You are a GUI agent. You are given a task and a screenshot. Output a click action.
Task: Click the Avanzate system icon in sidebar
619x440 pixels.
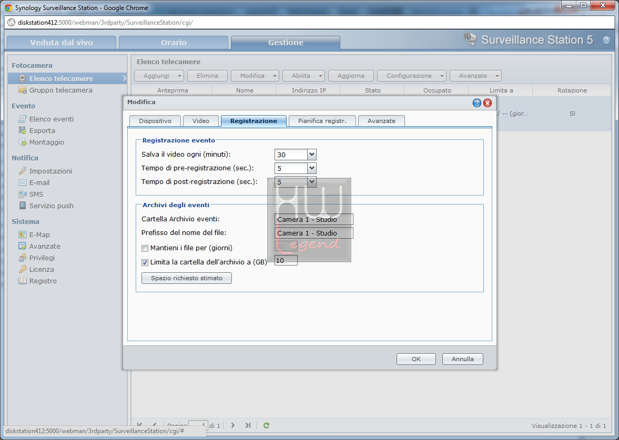[23, 246]
